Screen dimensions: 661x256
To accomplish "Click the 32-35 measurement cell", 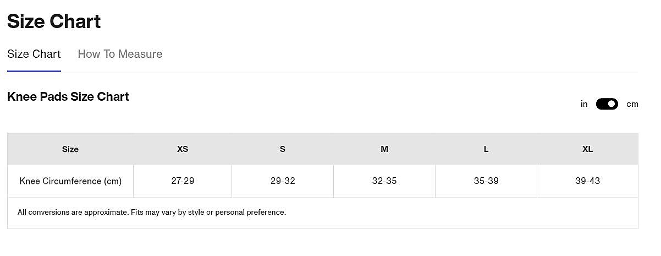I will pyautogui.click(x=384, y=181).
